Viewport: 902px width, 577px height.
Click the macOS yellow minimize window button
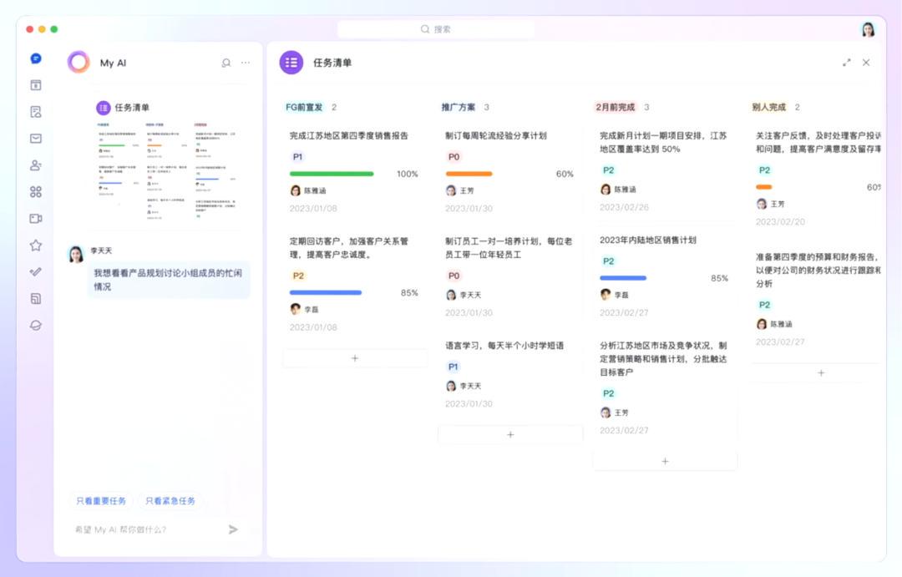tap(42, 29)
